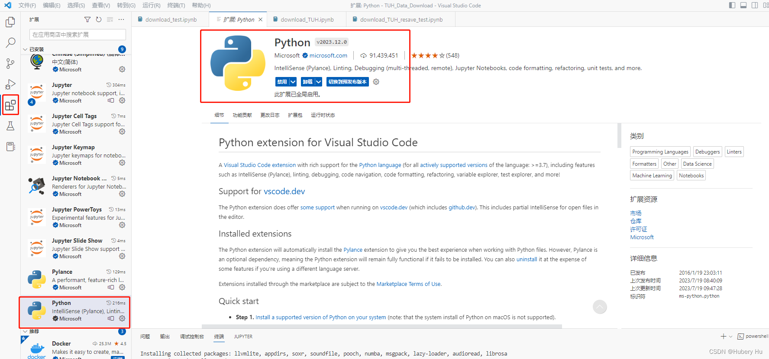Screen dimensions: 769x359
Task: Open the notebook icon in activity bar
Action: click(x=10, y=147)
